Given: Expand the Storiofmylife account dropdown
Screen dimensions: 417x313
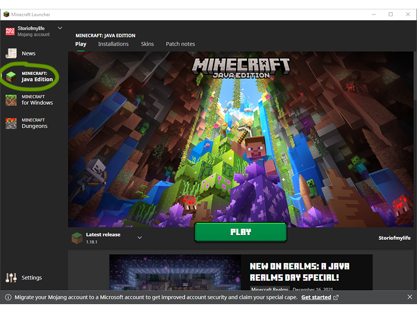Looking at the screenshot, I should pos(60,28).
